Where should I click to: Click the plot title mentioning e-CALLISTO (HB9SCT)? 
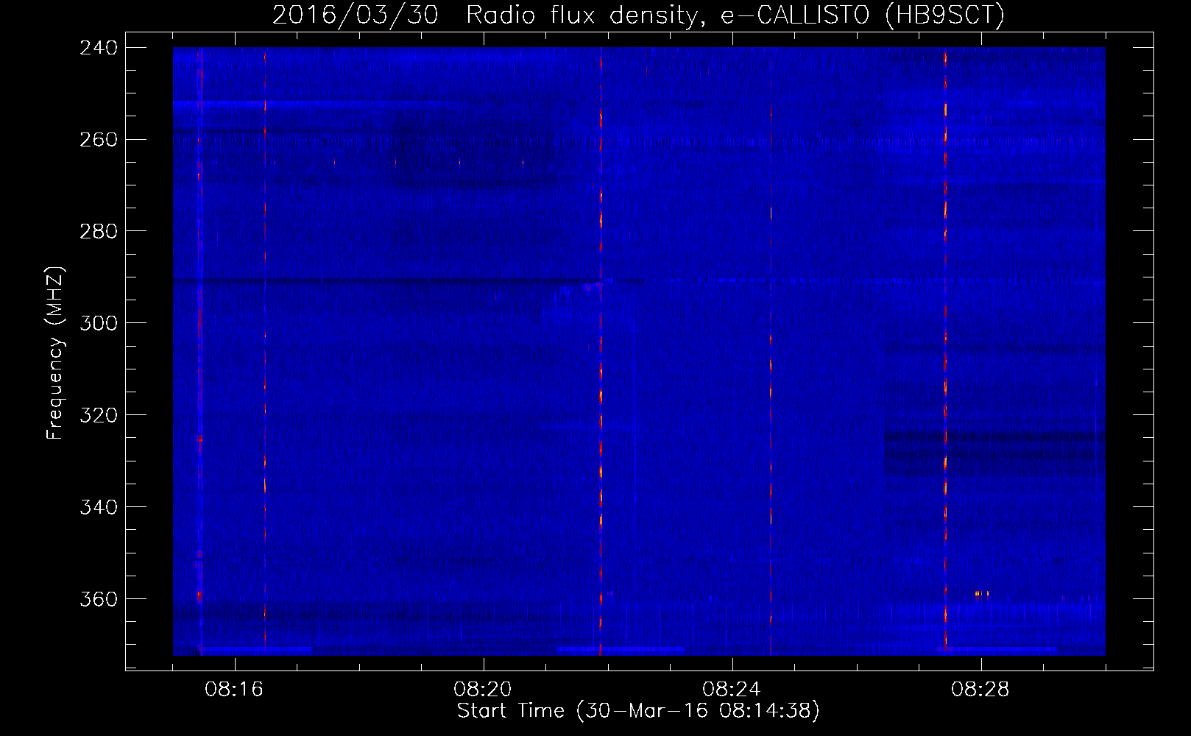pyautogui.click(x=638, y=15)
